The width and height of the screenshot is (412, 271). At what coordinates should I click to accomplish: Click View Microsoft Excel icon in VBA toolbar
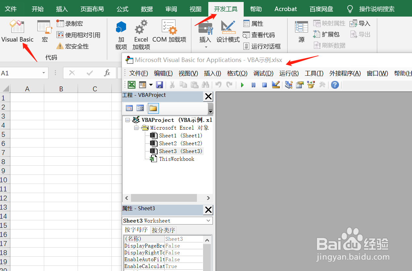(x=132, y=85)
